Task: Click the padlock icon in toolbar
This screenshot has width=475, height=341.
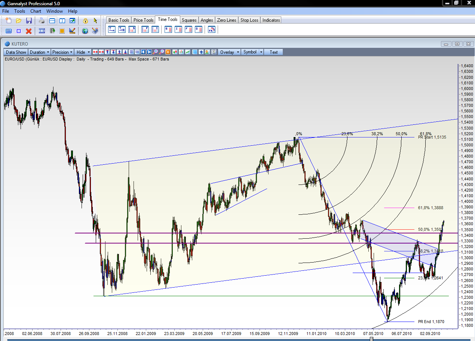Action: [x=85, y=21]
